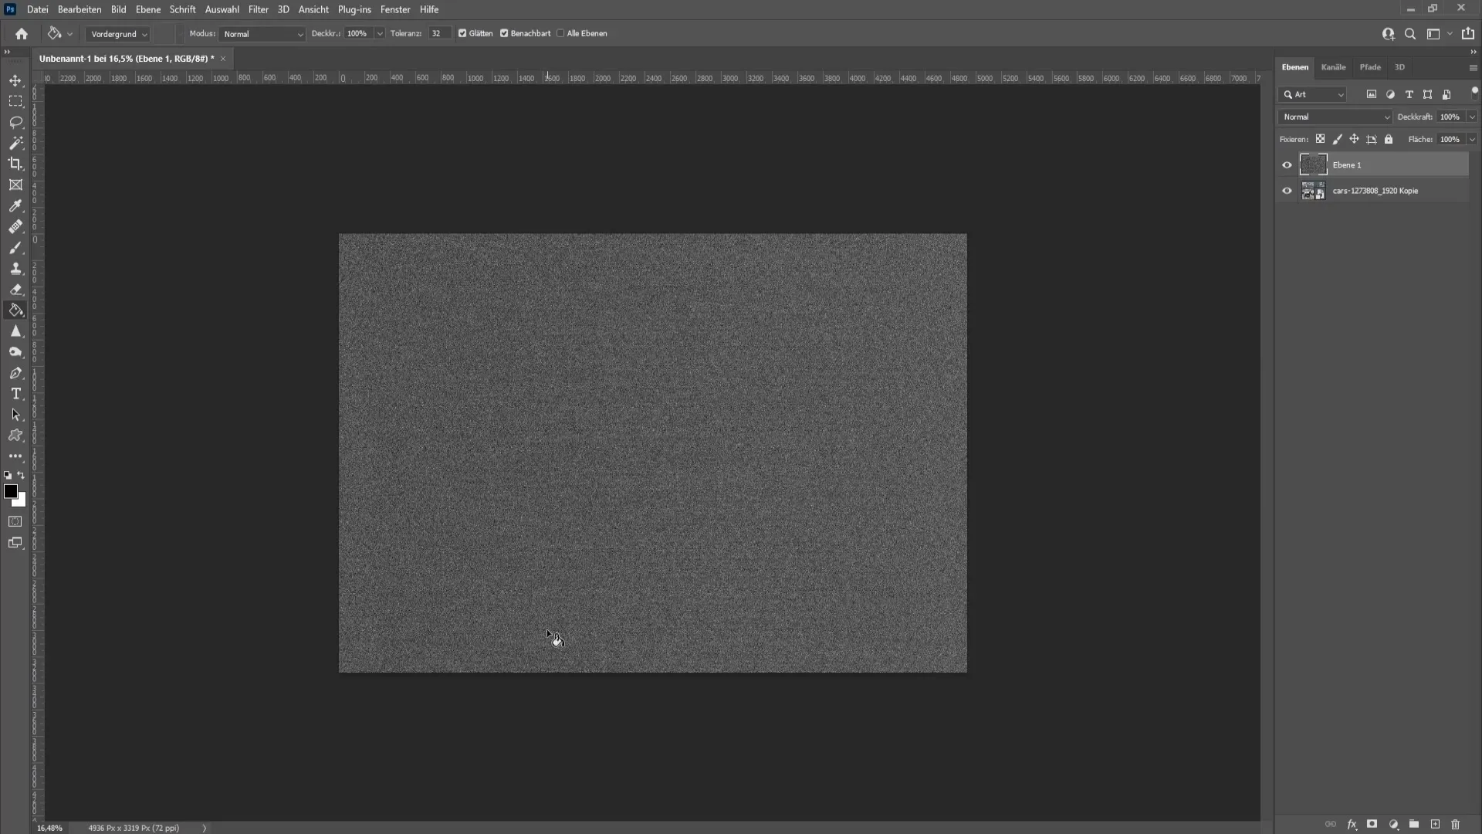The height and width of the screenshot is (834, 1482).
Task: Select the Lasso tool
Action: [16, 121]
